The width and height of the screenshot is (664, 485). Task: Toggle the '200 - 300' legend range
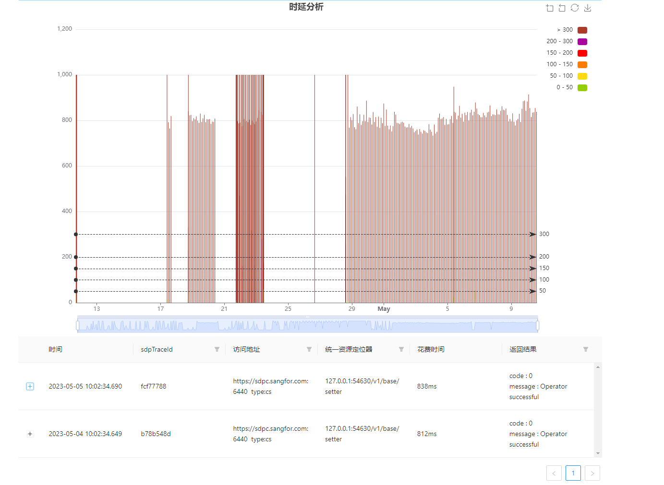click(x=582, y=42)
